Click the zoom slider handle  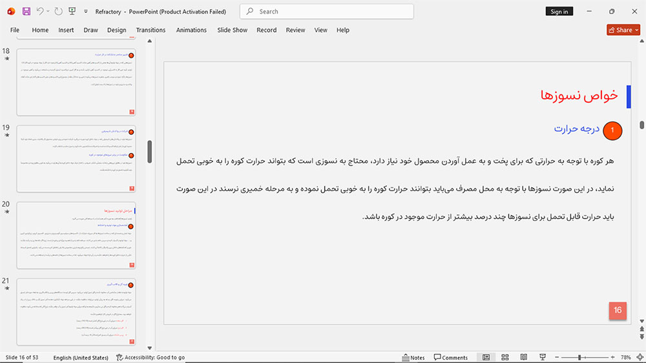(579, 357)
